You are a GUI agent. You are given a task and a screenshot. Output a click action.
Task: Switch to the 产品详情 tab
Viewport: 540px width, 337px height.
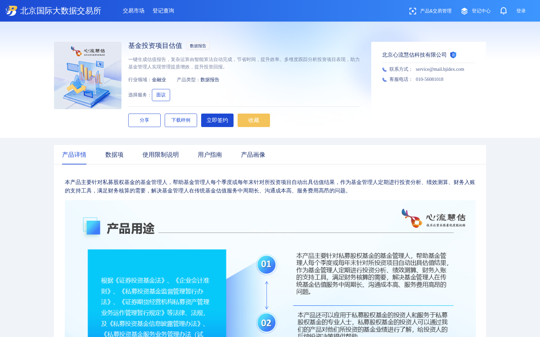74,155
